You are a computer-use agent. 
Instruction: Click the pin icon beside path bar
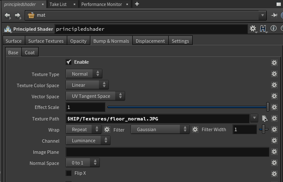[274, 15]
